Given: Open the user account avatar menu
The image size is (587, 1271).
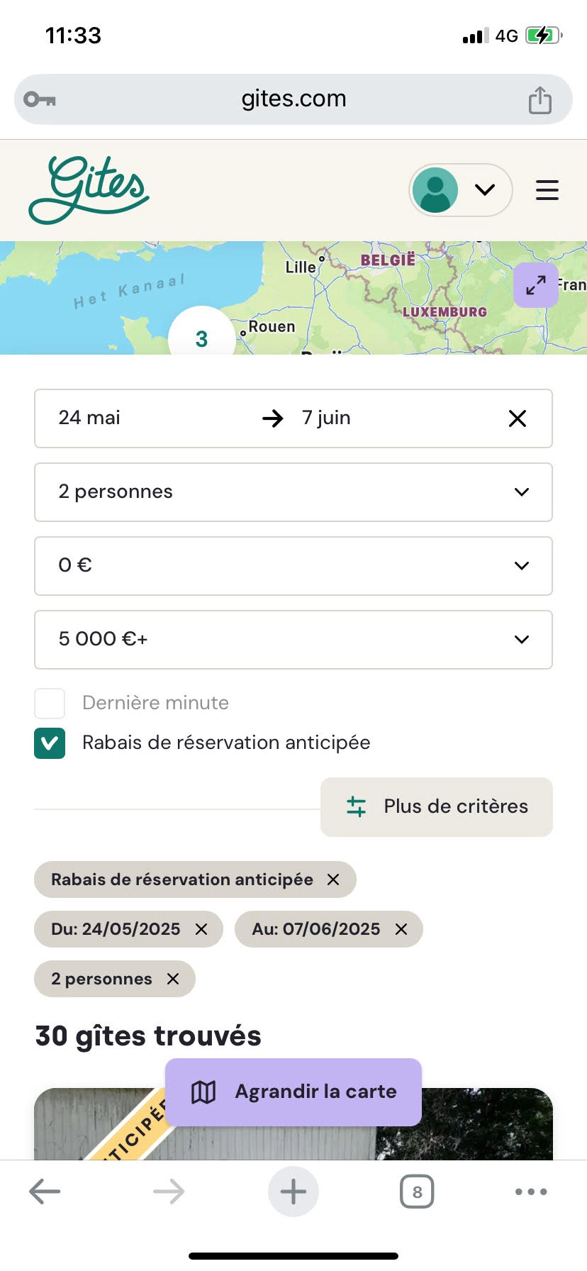Looking at the screenshot, I should click(x=460, y=190).
